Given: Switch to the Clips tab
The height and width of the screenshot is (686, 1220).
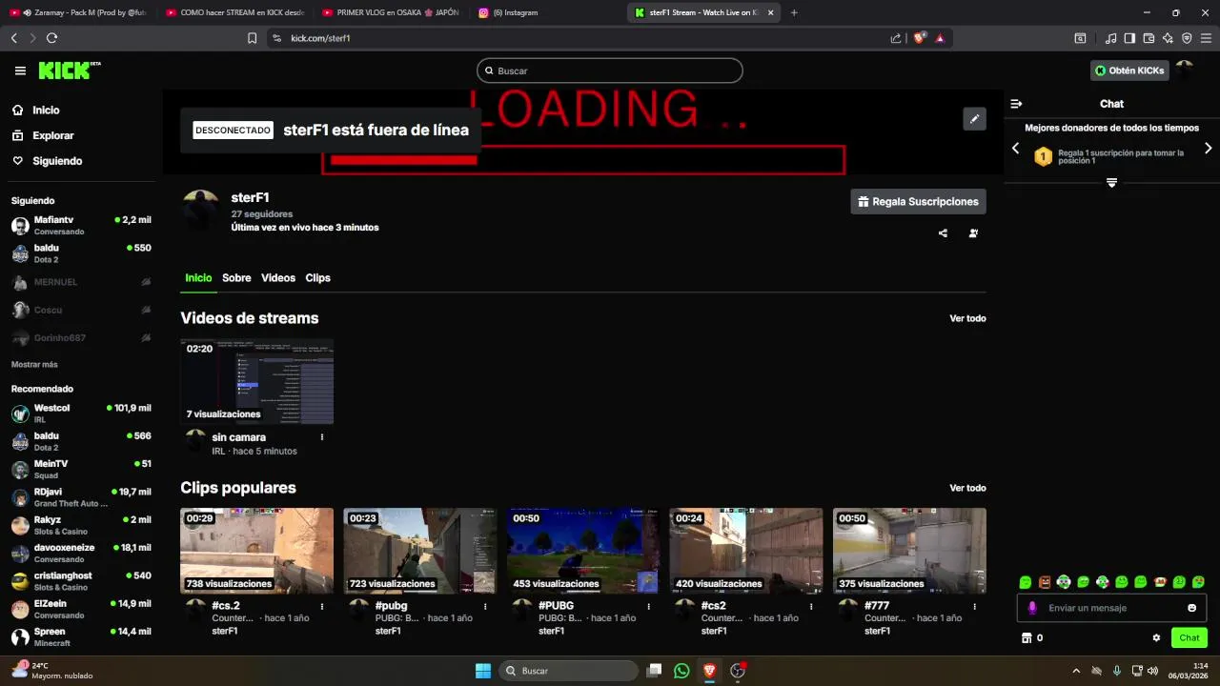Looking at the screenshot, I should pyautogui.click(x=317, y=278).
